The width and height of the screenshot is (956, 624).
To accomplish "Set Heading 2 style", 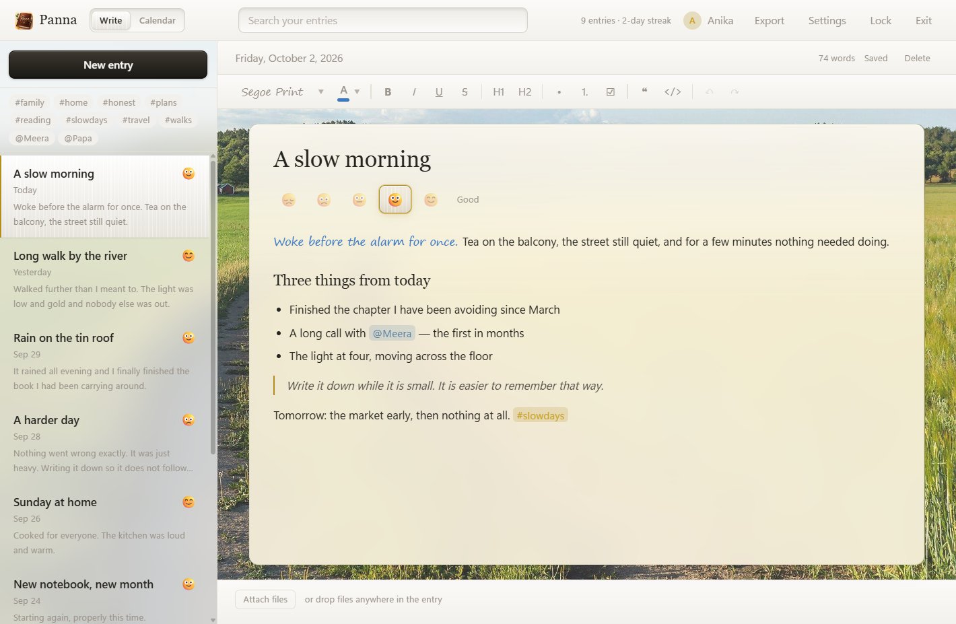I will click(525, 92).
